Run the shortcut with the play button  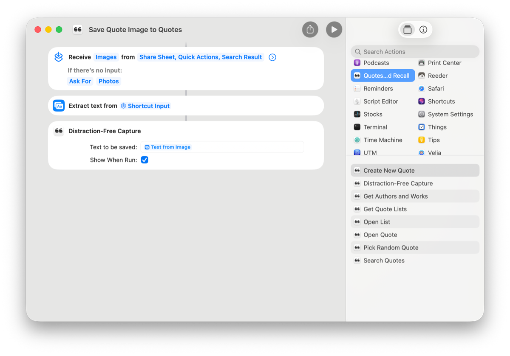(x=334, y=30)
